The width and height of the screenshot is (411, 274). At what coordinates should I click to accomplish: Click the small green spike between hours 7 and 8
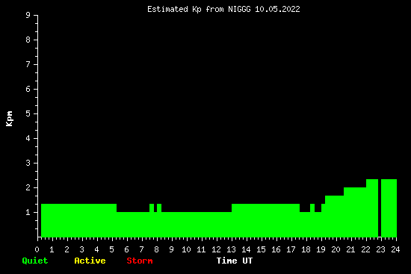pos(152,208)
